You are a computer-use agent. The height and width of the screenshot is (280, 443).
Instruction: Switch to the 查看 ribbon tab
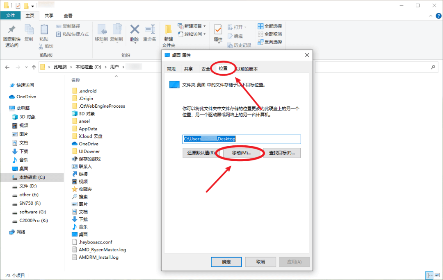tap(68, 16)
